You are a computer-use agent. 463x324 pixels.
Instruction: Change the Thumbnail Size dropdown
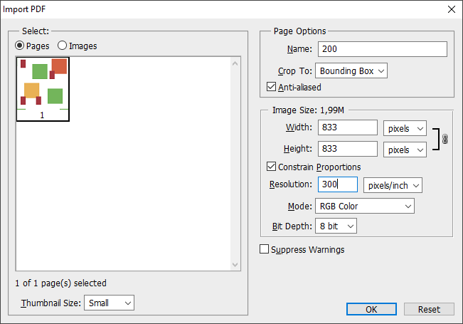[x=109, y=303]
